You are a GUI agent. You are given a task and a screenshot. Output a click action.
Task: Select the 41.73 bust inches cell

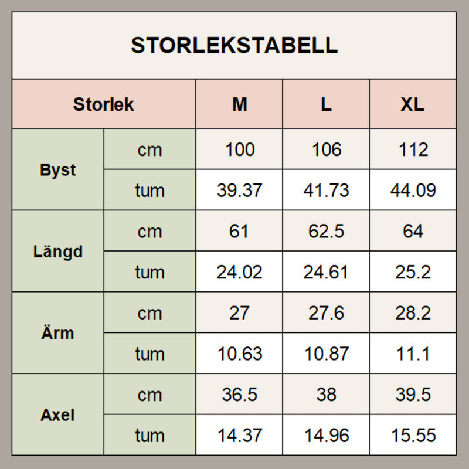pos(326,191)
